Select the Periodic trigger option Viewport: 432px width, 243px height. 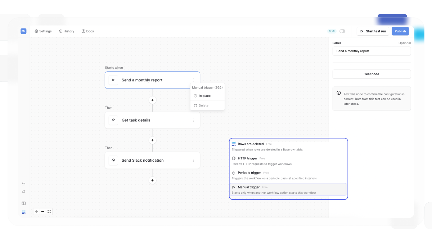(288, 175)
